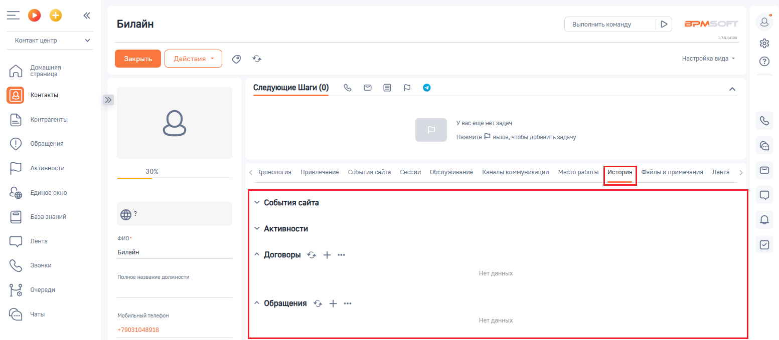Add a new record in Договоры
The height and width of the screenshot is (340, 779).
click(327, 255)
